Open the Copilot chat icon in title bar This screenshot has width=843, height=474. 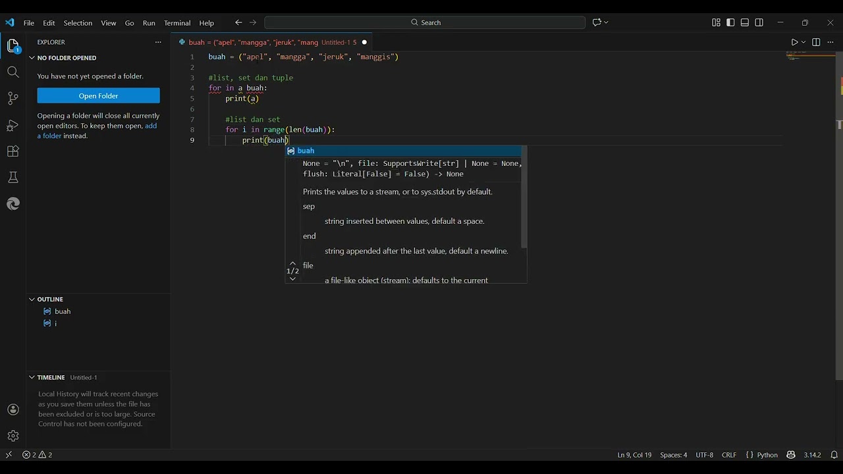597,22
